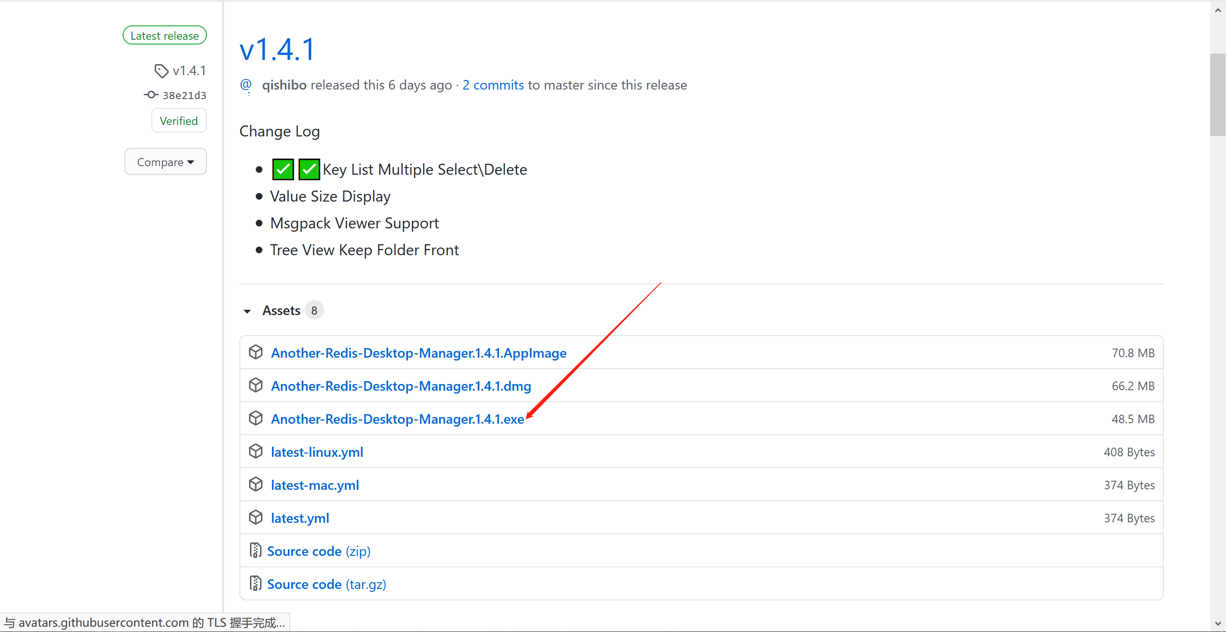Image resolution: width=1226 pixels, height=632 pixels.
Task: Open the latest-mac.yml asset link
Action: click(315, 485)
